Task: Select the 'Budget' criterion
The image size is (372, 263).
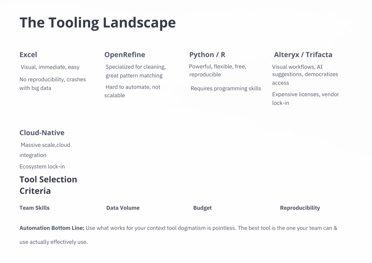Action: (202, 208)
